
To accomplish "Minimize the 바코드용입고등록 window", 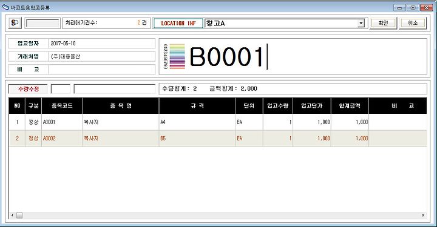I will pyautogui.click(x=399, y=7).
